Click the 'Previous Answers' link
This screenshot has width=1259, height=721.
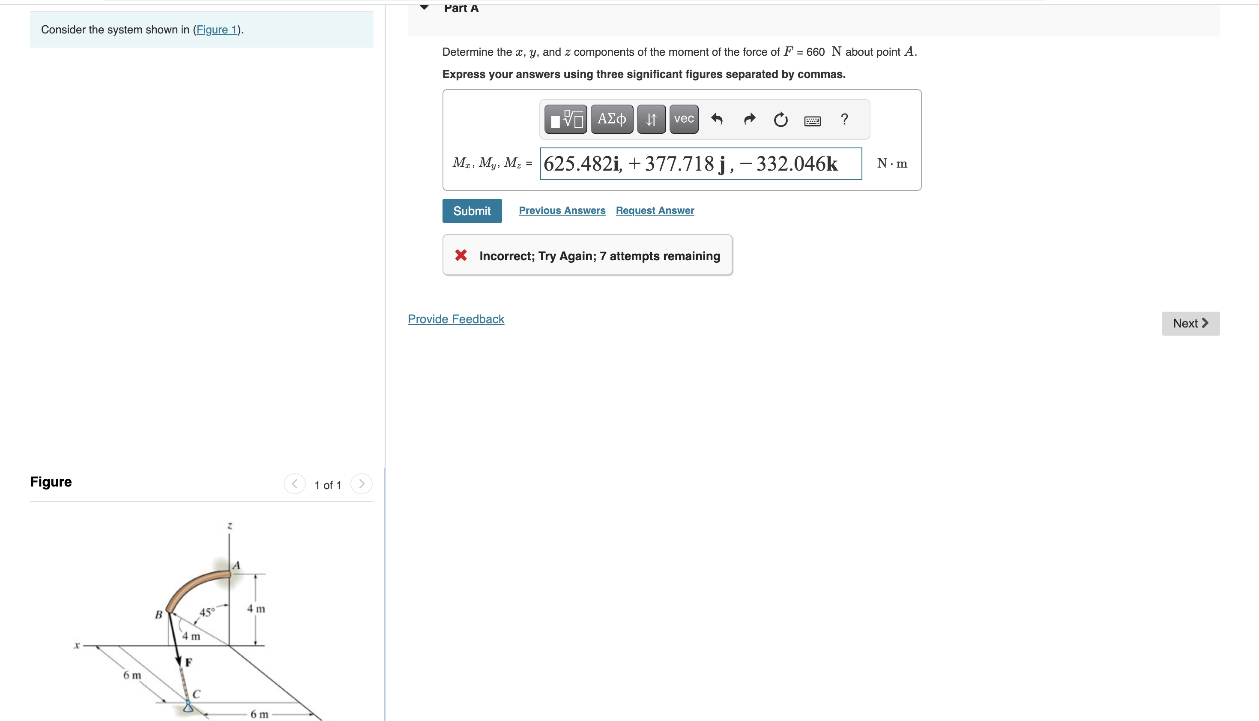click(560, 210)
